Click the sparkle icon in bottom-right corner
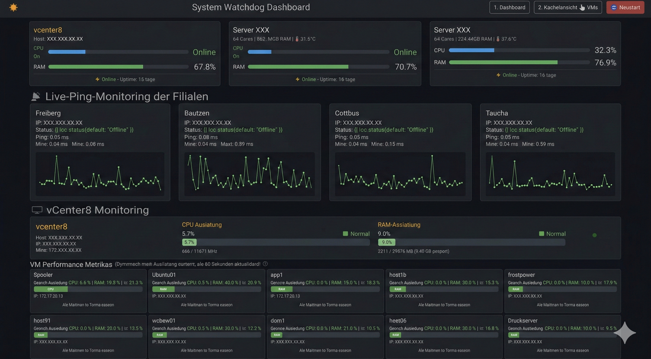Image resolution: width=651 pixels, height=359 pixels. (x=625, y=333)
